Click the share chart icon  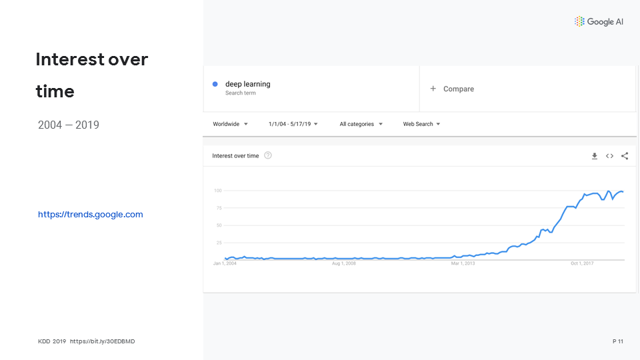[x=625, y=156]
